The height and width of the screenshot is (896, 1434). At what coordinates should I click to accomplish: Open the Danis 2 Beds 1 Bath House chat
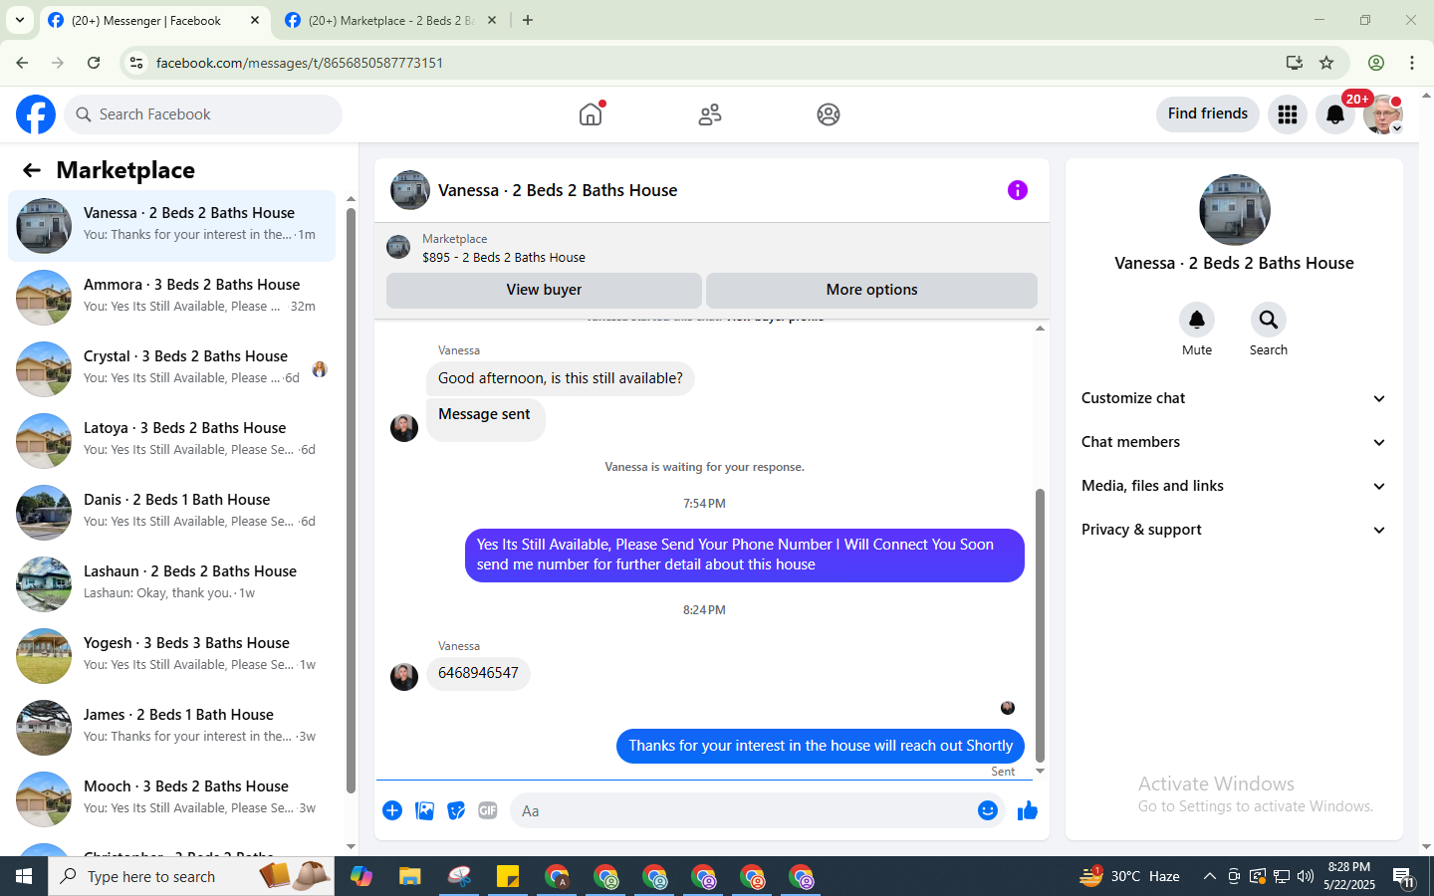click(x=171, y=513)
